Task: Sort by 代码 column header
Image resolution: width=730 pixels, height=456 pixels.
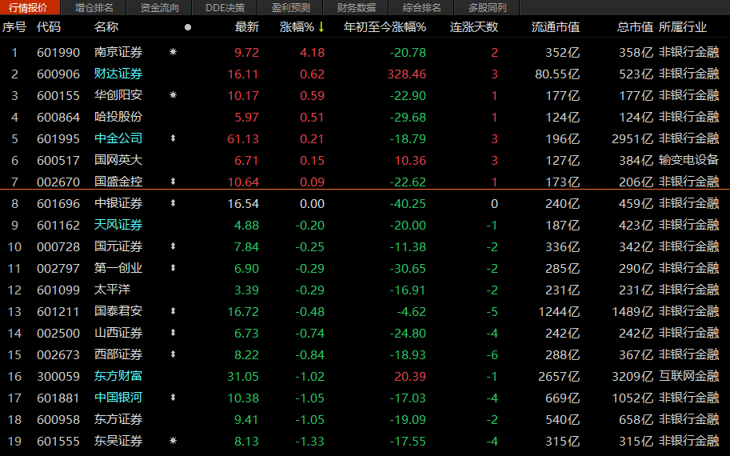Action: 49,27
